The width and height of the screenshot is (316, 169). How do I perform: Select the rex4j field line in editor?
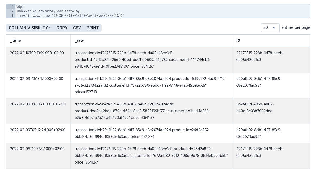click(x=70, y=15)
